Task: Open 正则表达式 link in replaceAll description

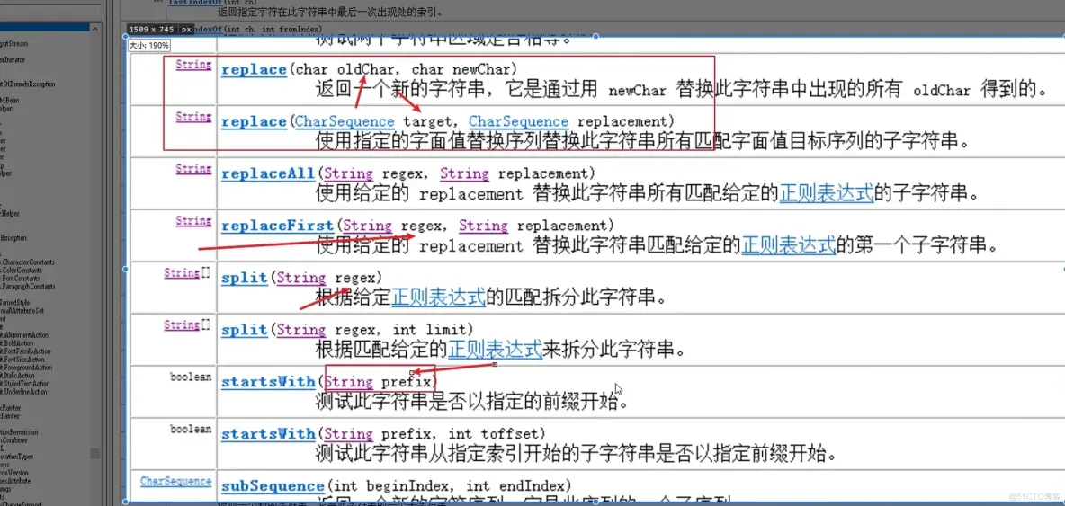Action: [826, 194]
